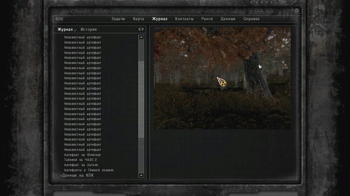Select the Артефакт на Юпитере entry
This screenshot has width=350, height=196.
(82, 155)
